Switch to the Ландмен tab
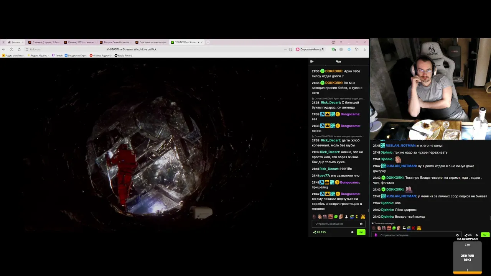The height and width of the screenshot is (276, 491). 43,42
